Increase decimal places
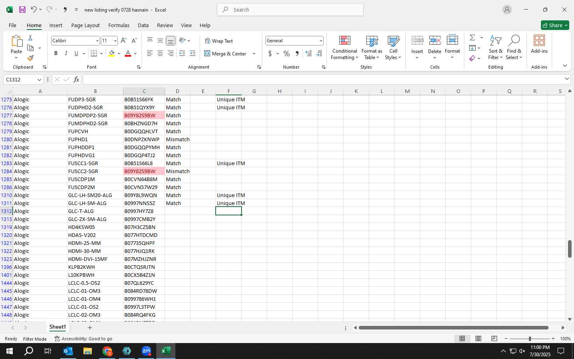This screenshot has width=574, height=359. click(308, 53)
